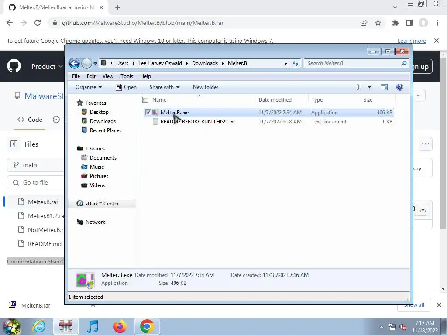Image resolution: width=447 pixels, height=335 pixels.
Task: Click Lee Harvey Oswald breadcrumb segment
Action: [x=160, y=63]
